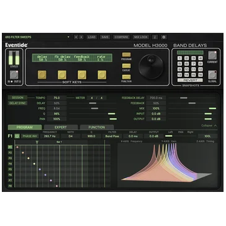Click the band delay field 0.0 ms
Screen dimensions: 226x226
click(x=133, y=136)
